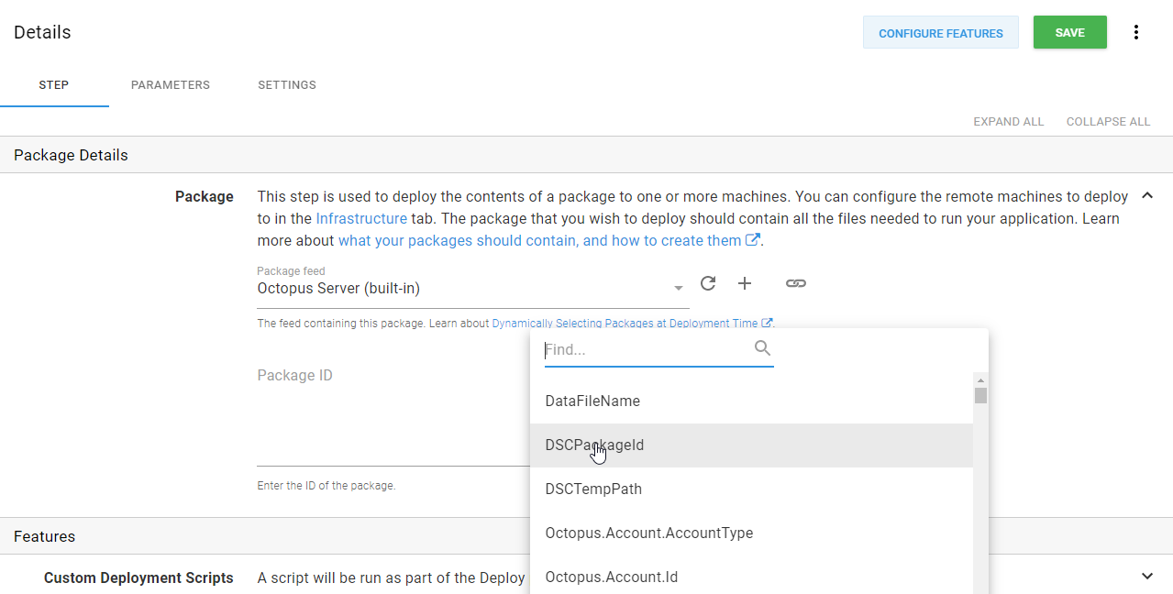Viewport: 1173px width, 594px height.
Task: Click the Save button
Action: pyautogui.click(x=1069, y=33)
